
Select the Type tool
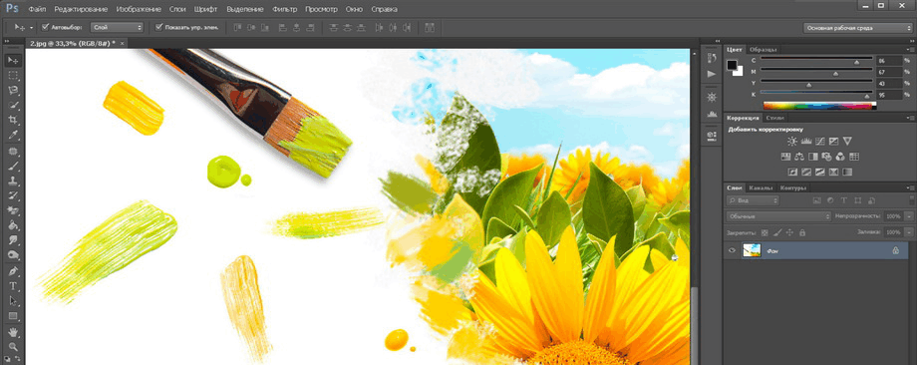click(x=13, y=286)
